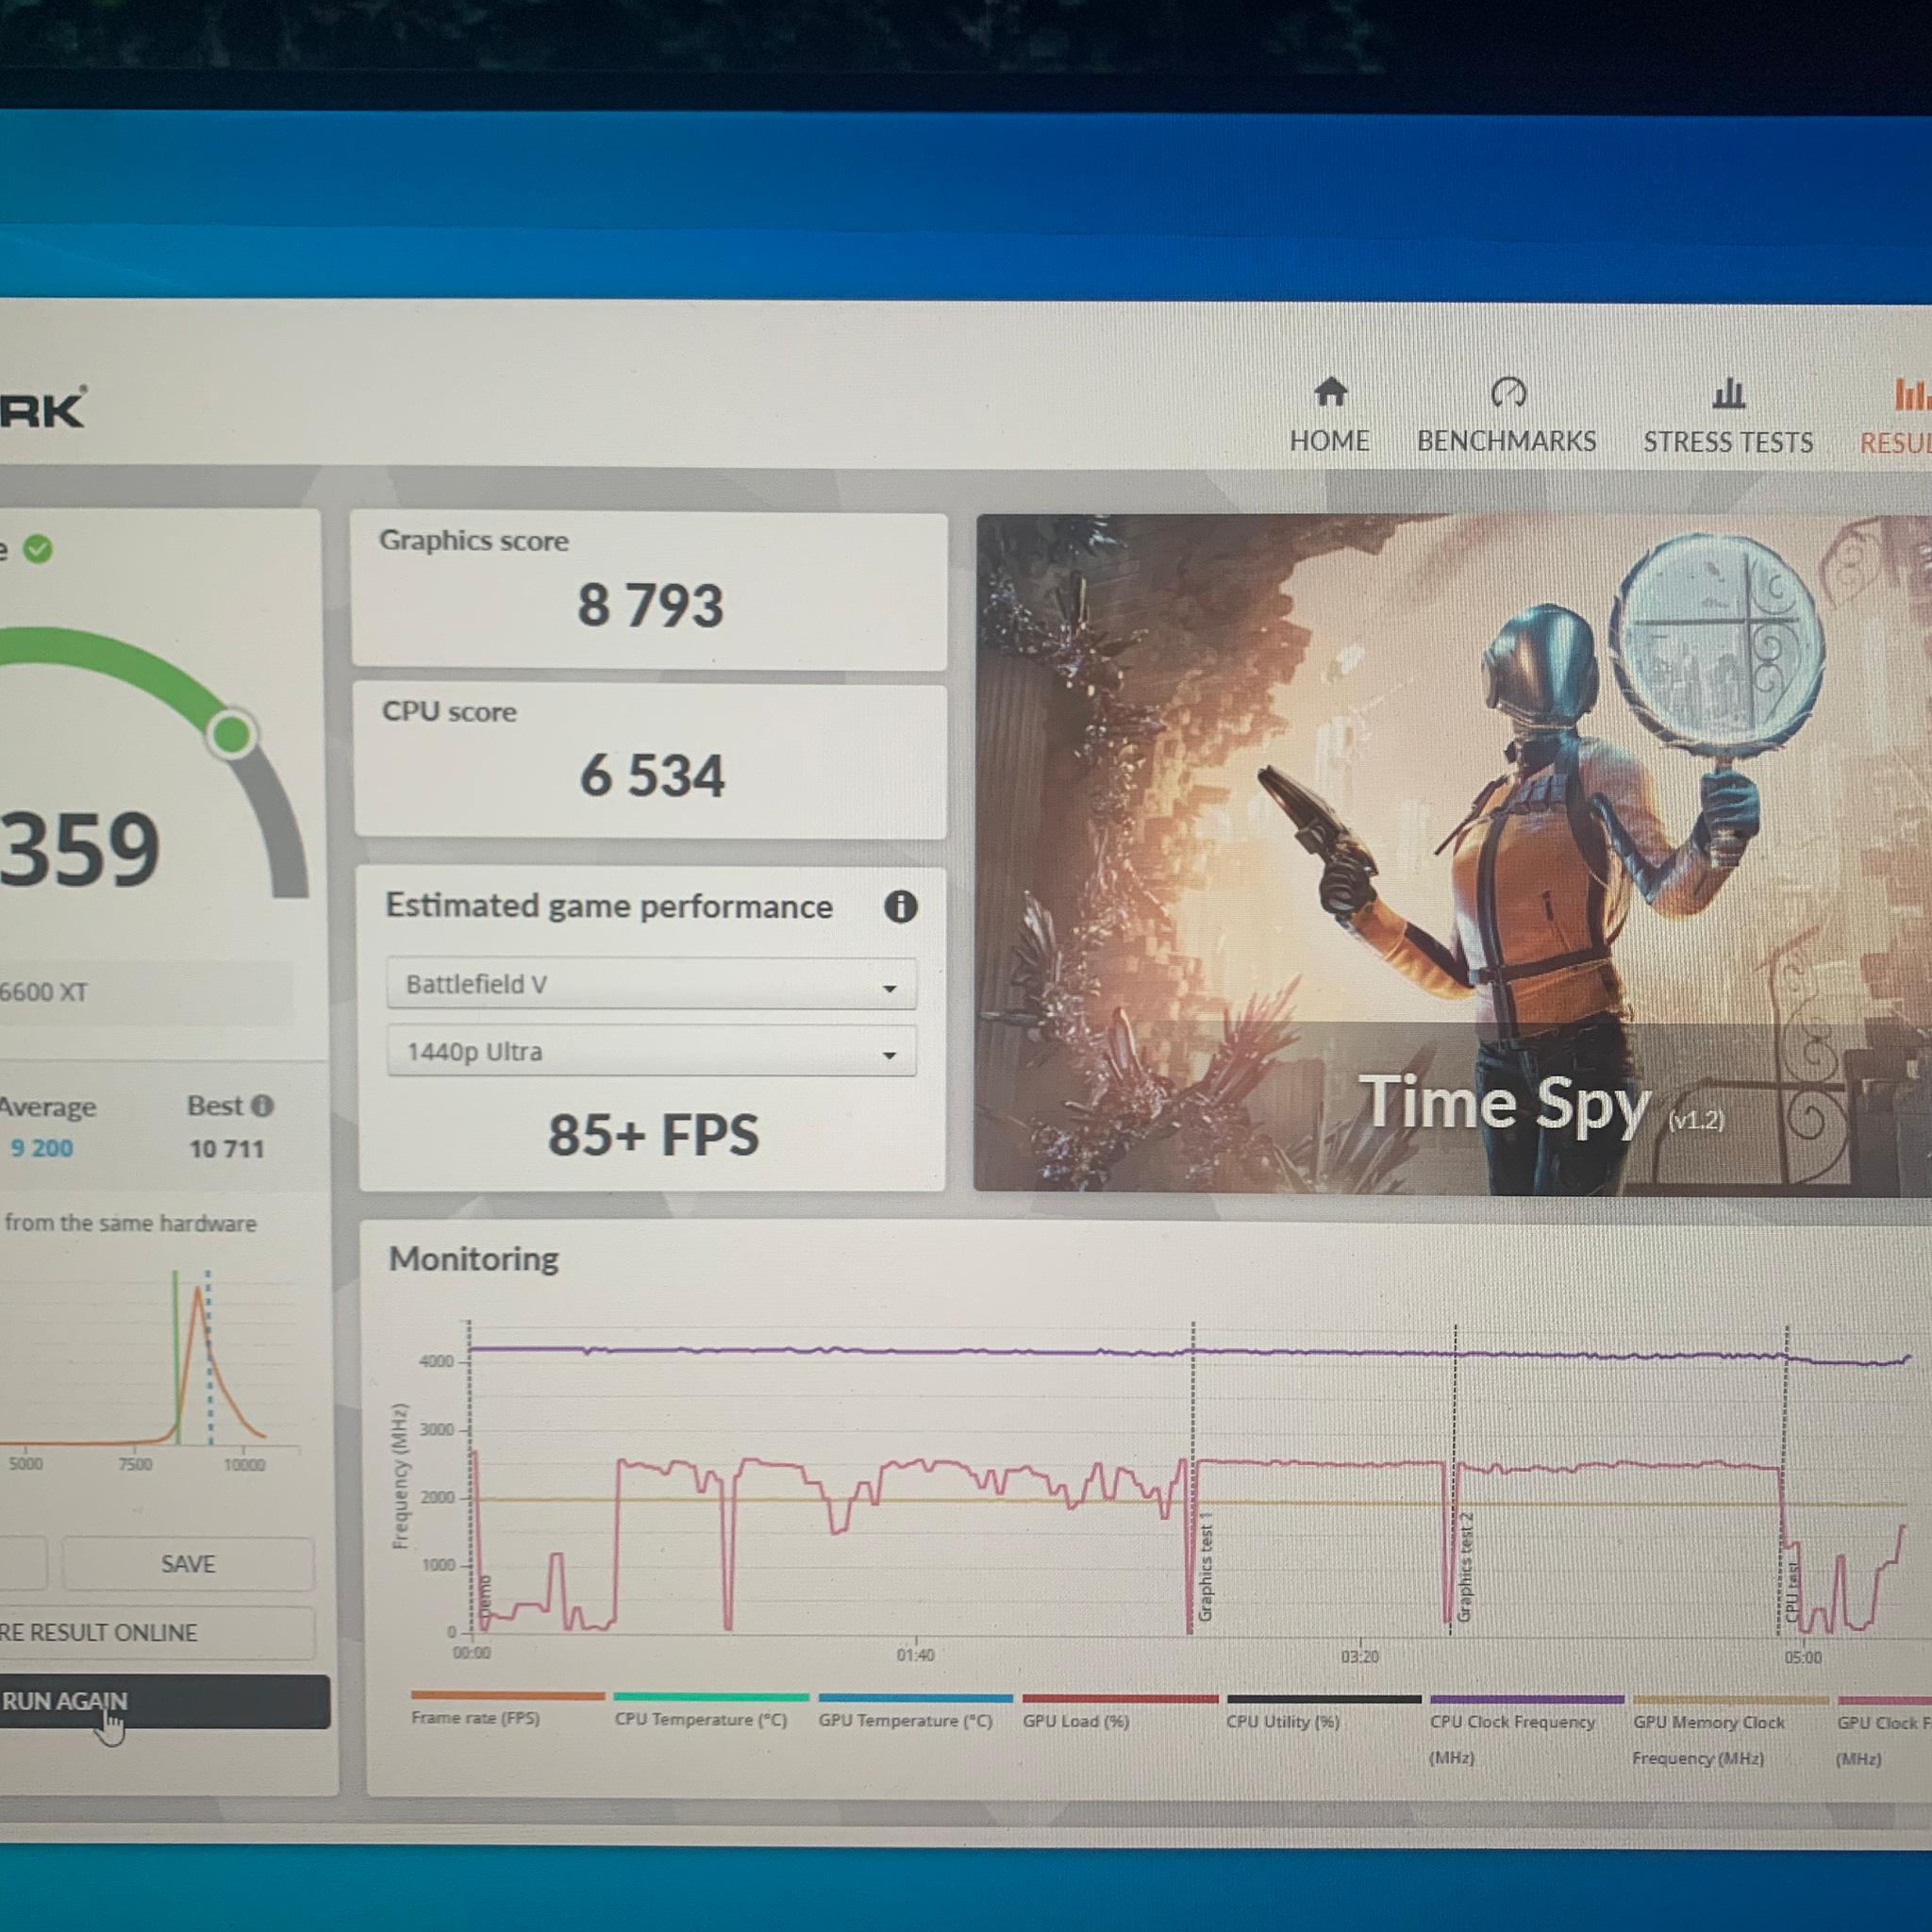
Task: Toggle the Frame rate (FPS) legend series
Action: pos(507,1708)
